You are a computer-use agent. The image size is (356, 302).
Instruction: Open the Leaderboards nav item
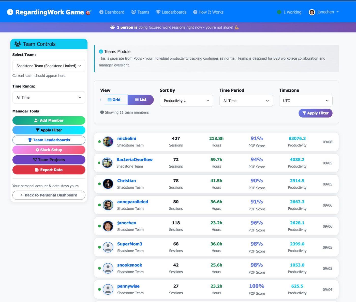click(x=171, y=12)
